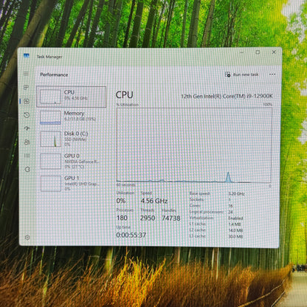This screenshot has height=307, width=307.
Task: Select the Memory performance item
Action: 72,117
